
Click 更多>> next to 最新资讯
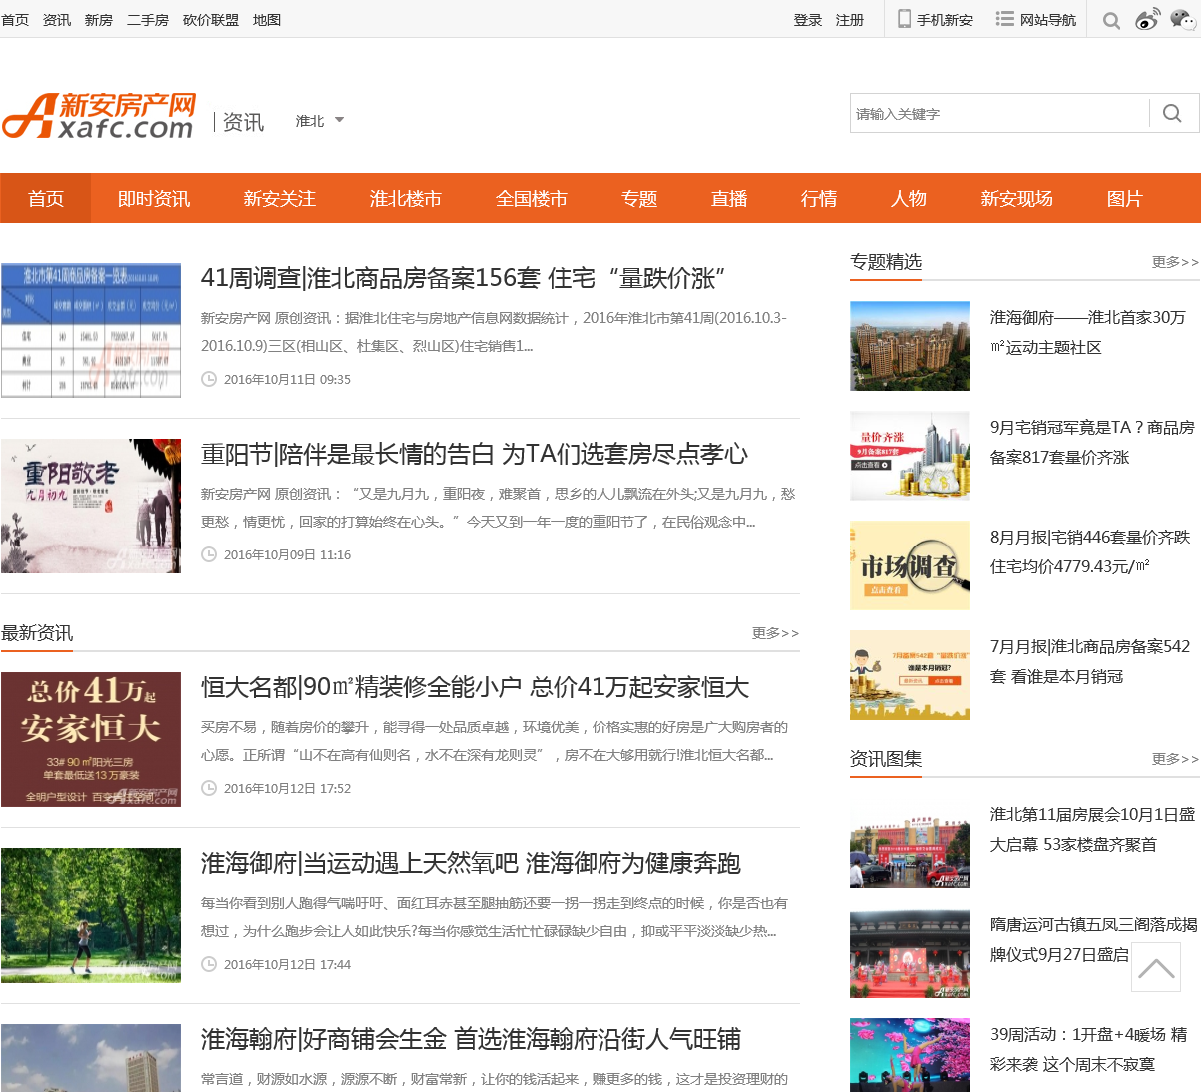click(x=775, y=633)
